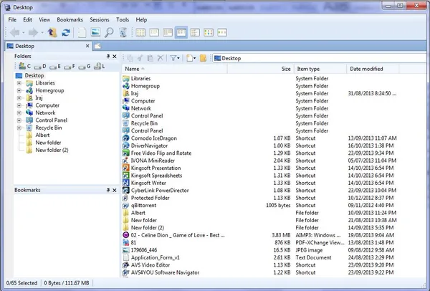Close the Folders panel
430x291 pixels.
click(x=115, y=56)
